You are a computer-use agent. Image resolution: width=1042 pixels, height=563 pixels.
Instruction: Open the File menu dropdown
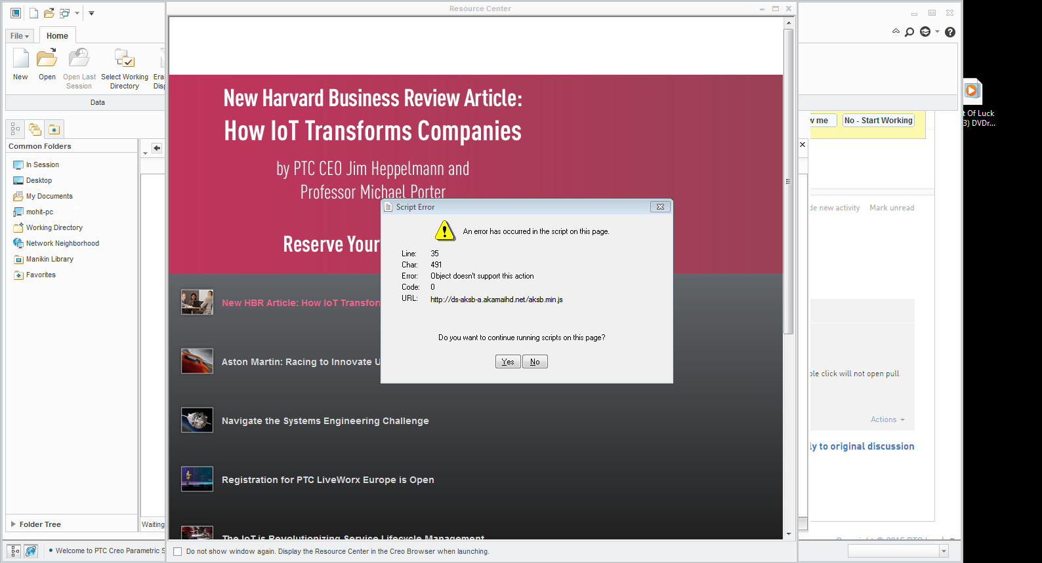20,36
